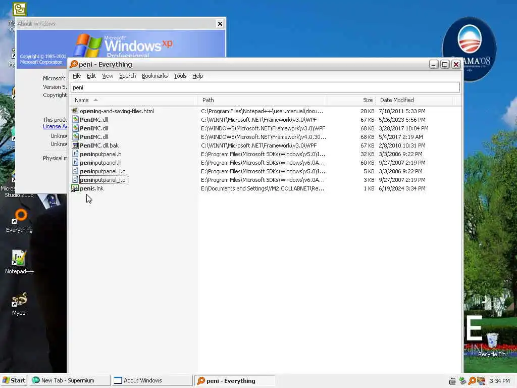Click the 20 KB size value
Screen dimensions: 517x388
coord(368,111)
